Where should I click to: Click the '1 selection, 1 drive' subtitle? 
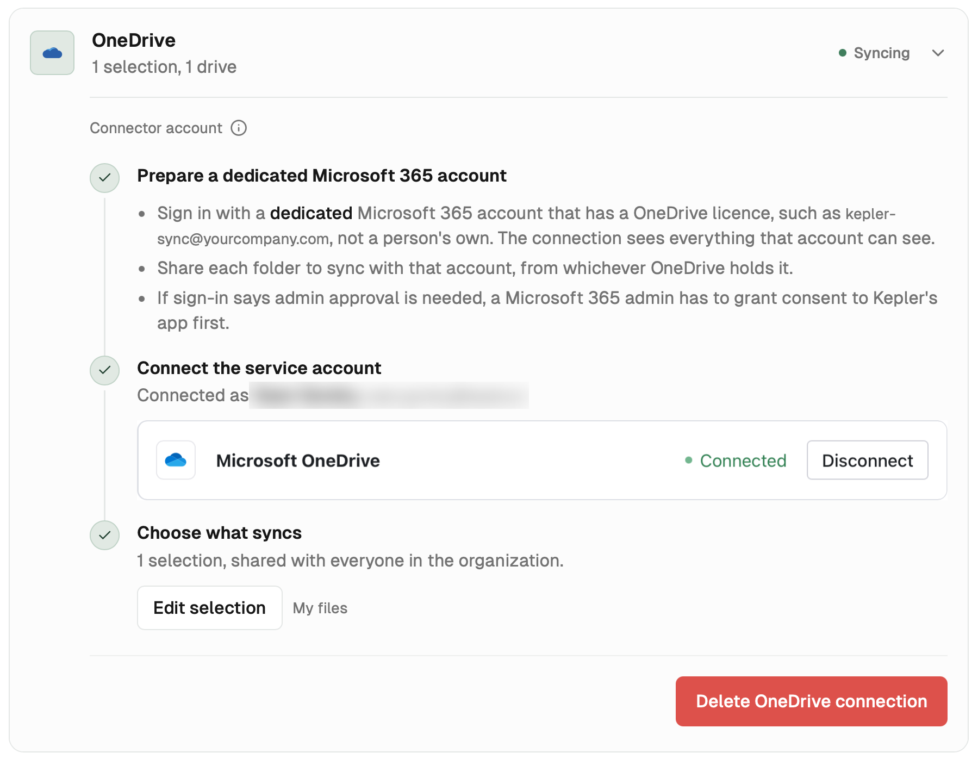coord(164,67)
